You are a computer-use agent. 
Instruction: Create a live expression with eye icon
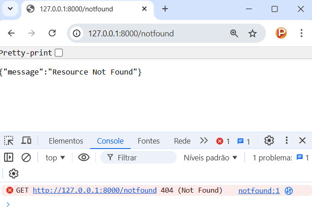pos(83,158)
